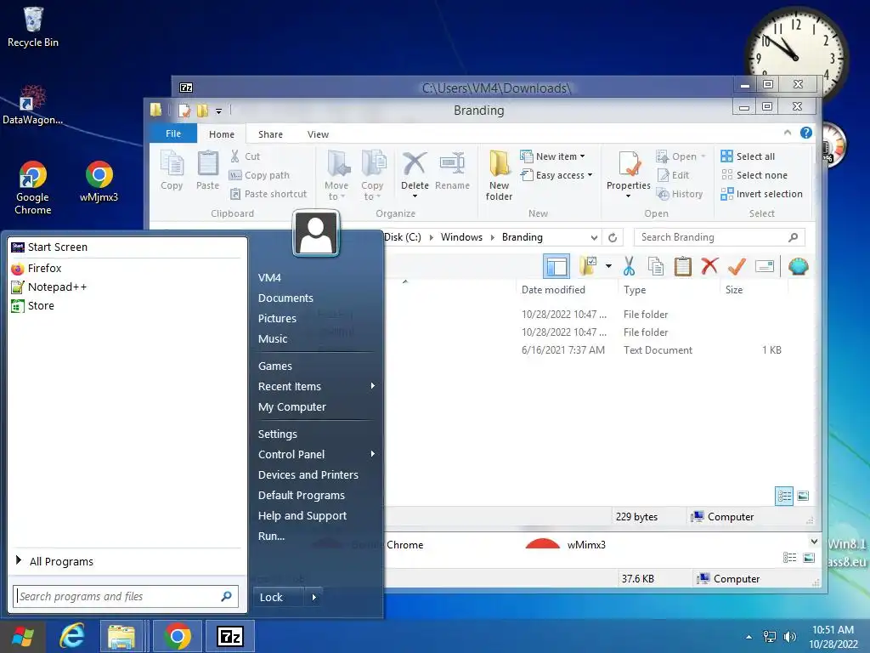Click Select all in ribbon
The image size is (870, 653).
click(x=748, y=156)
